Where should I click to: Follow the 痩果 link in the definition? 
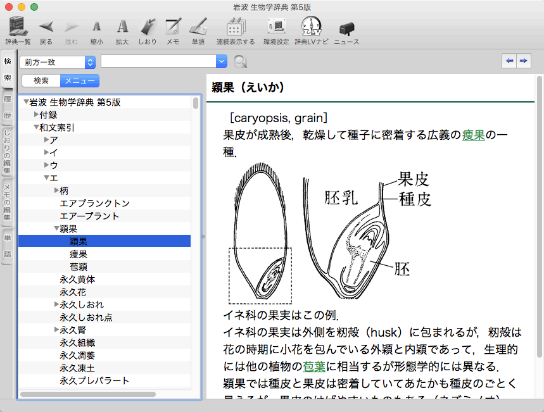tap(473, 135)
